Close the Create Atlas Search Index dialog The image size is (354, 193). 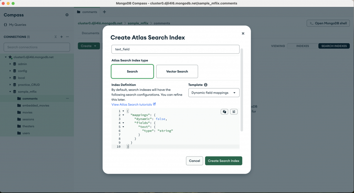pyautogui.click(x=243, y=33)
